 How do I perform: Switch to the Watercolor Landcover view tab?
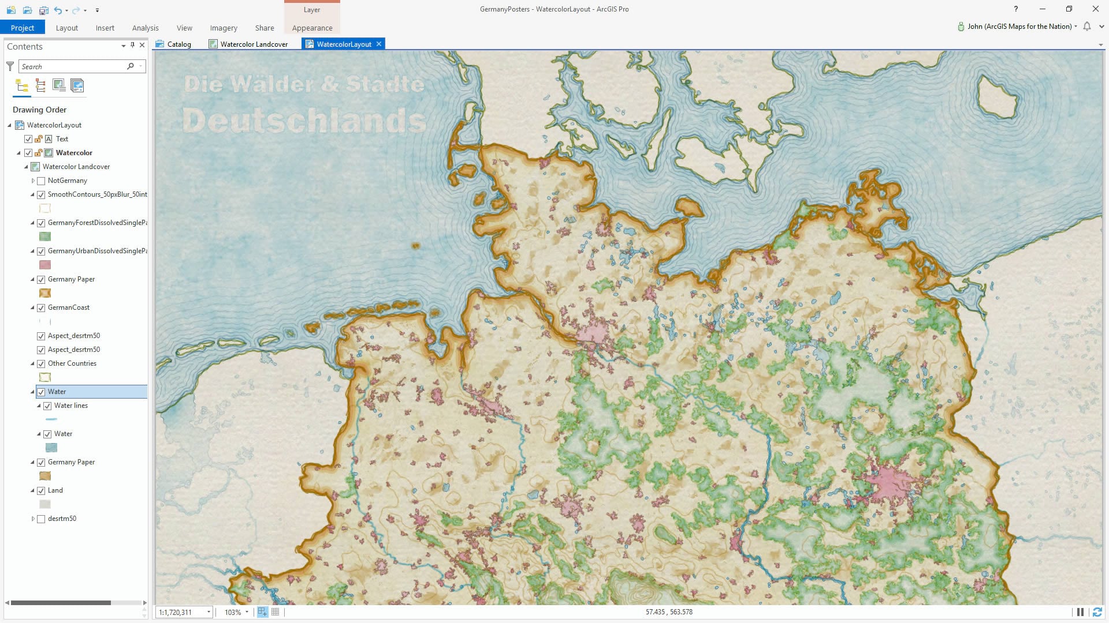253,44
